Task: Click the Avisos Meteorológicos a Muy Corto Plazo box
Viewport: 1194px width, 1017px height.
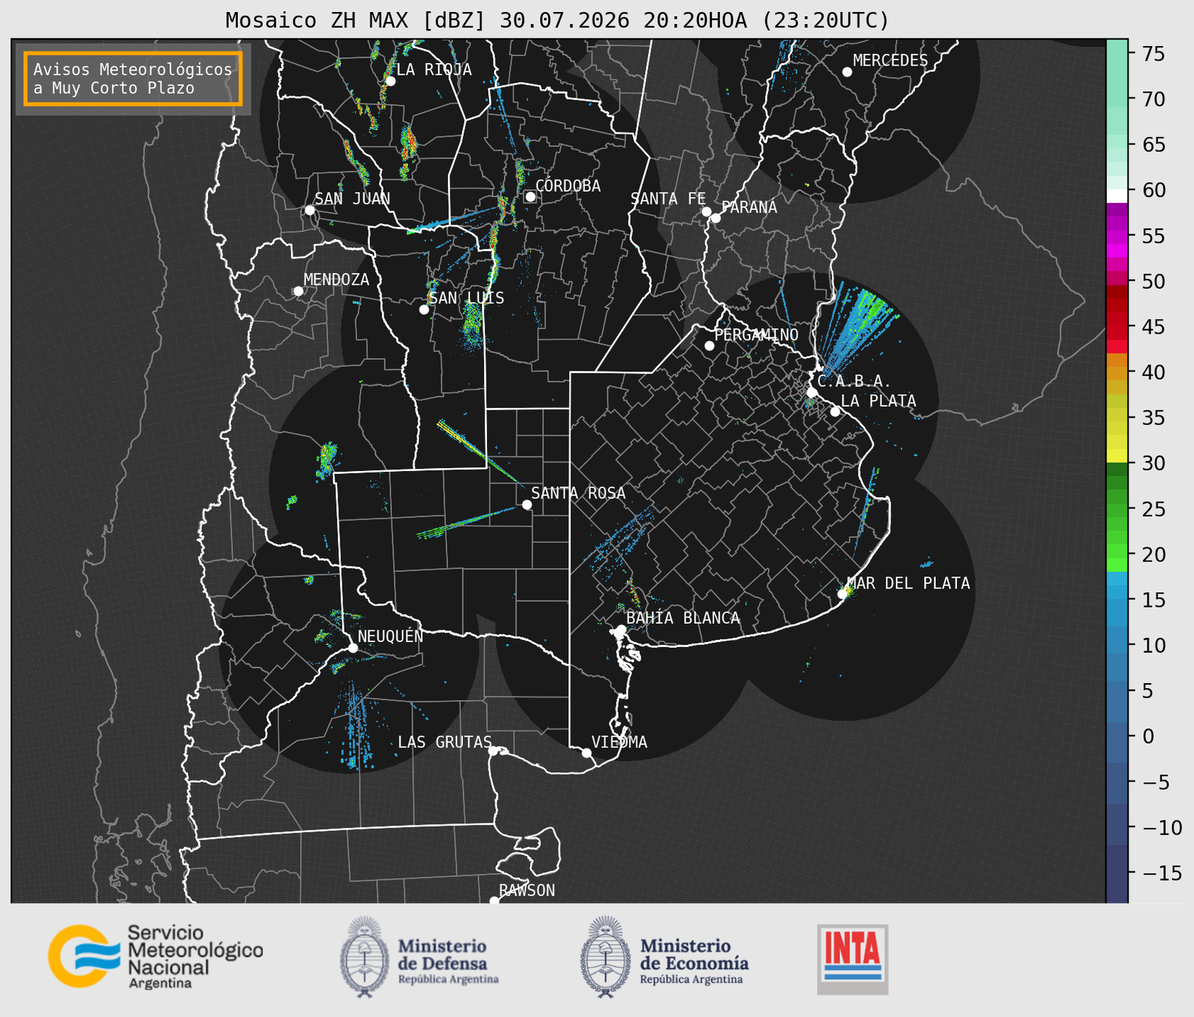Action: point(133,79)
